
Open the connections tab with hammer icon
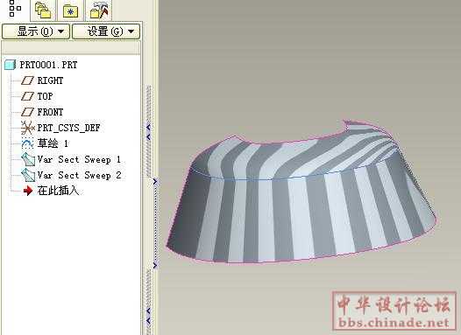coord(99,10)
